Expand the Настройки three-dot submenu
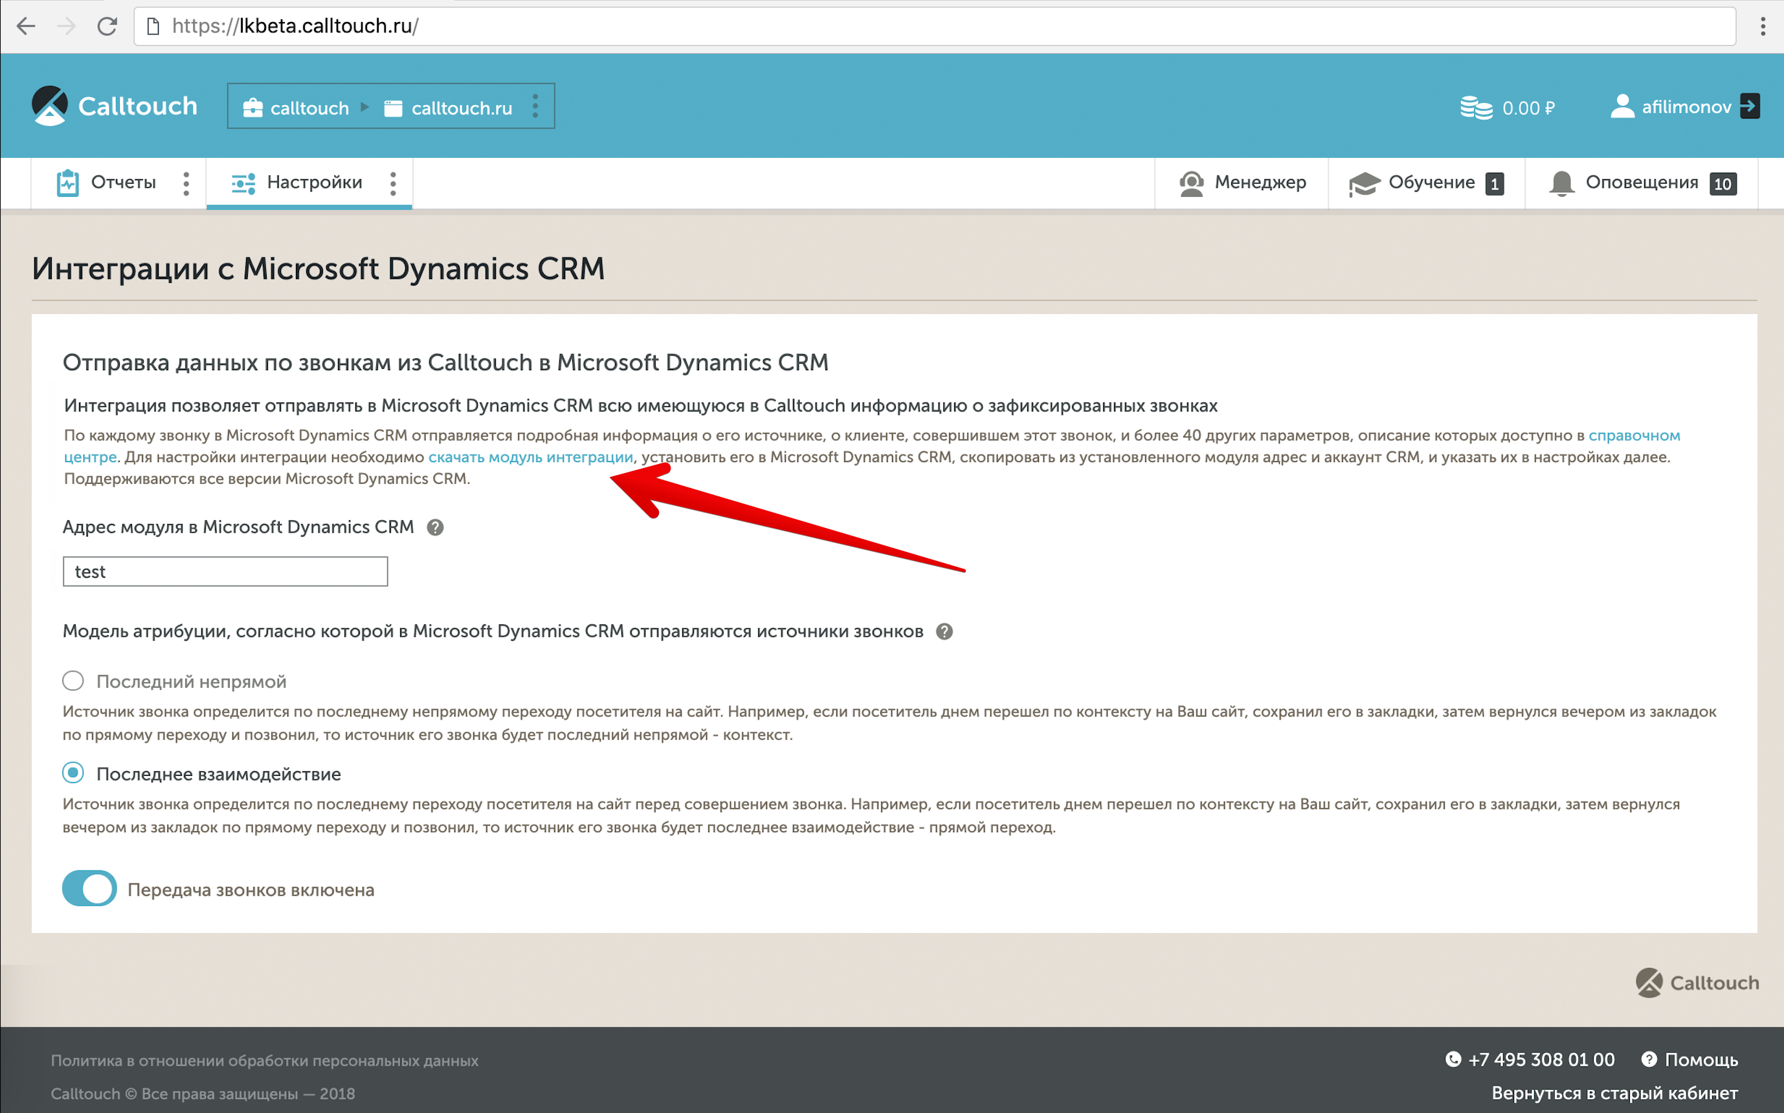Screen dimensions: 1784x1113 tap(393, 183)
